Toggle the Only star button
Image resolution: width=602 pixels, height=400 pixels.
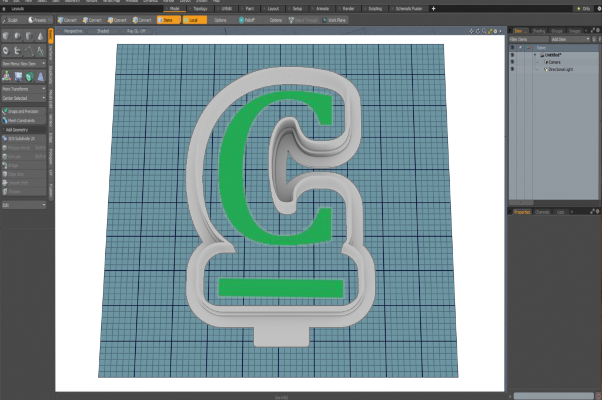583,8
